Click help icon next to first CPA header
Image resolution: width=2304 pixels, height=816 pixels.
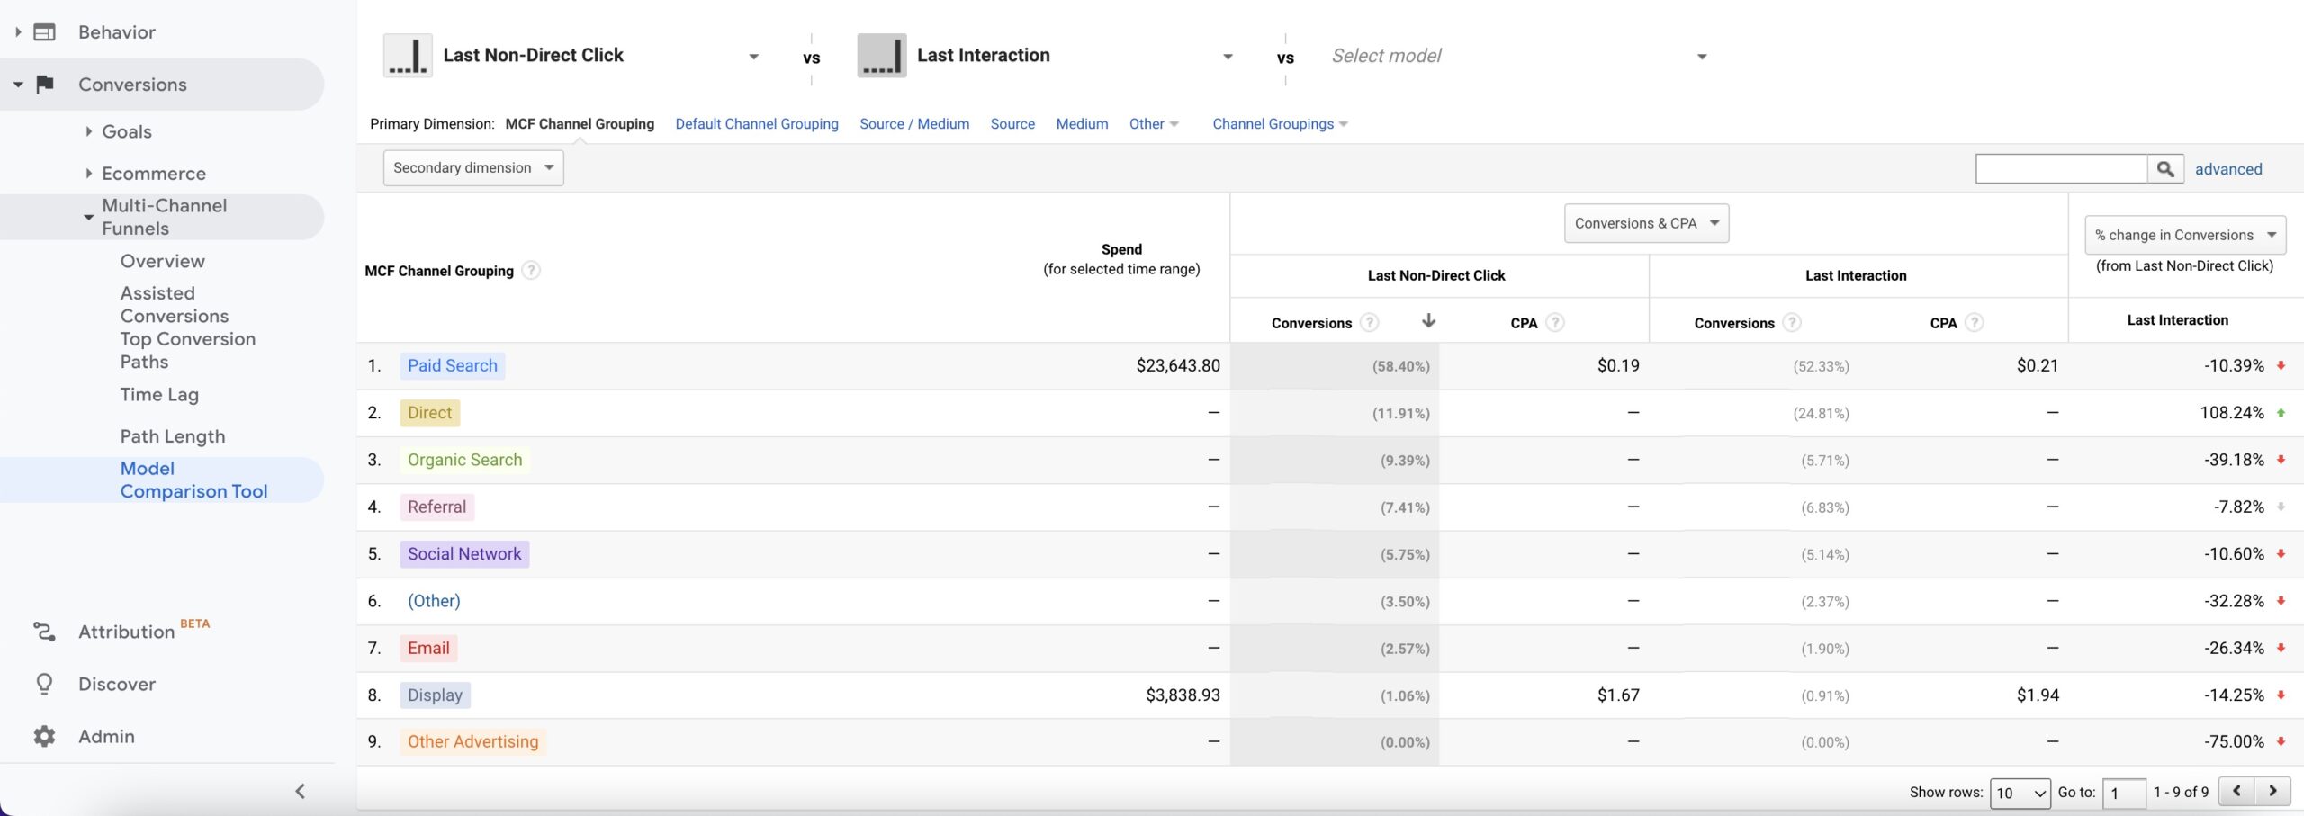1554,322
